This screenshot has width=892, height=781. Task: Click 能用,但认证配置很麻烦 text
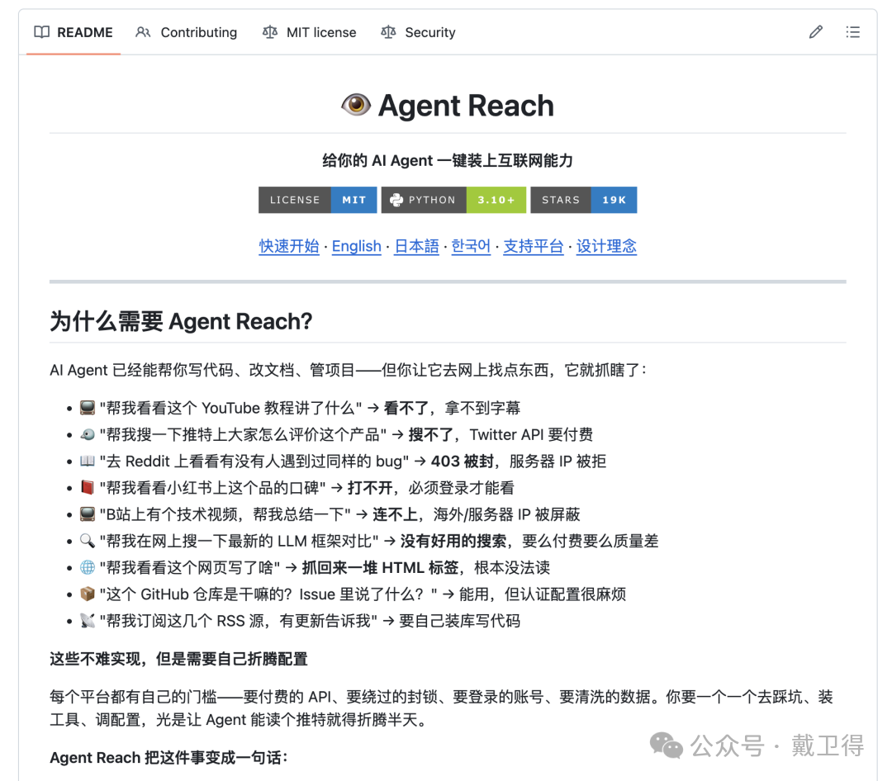pyautogui.click(x=543, y=594)
